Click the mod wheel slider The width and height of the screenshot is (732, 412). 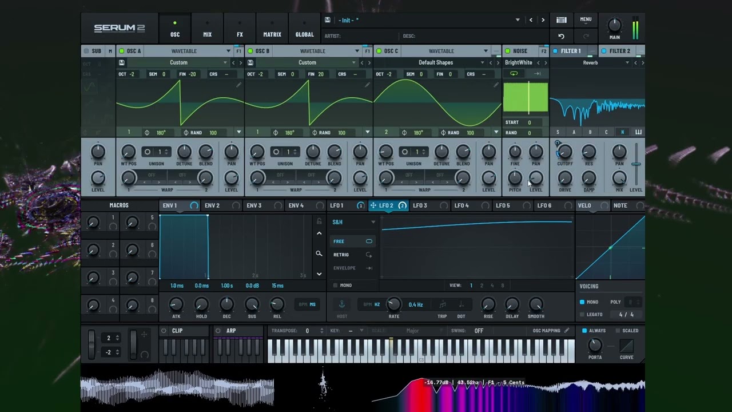coord(133,343)
